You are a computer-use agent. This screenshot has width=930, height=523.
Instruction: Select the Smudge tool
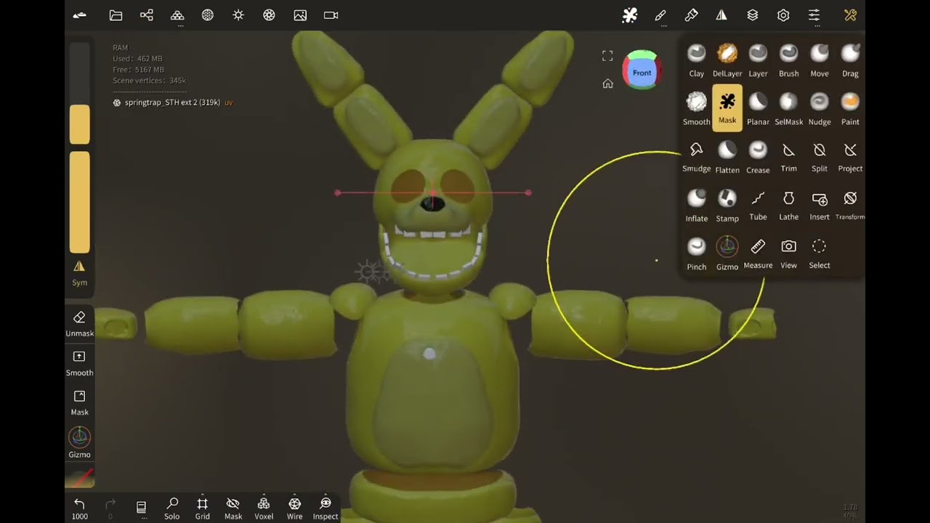click(x=696, y=157)
